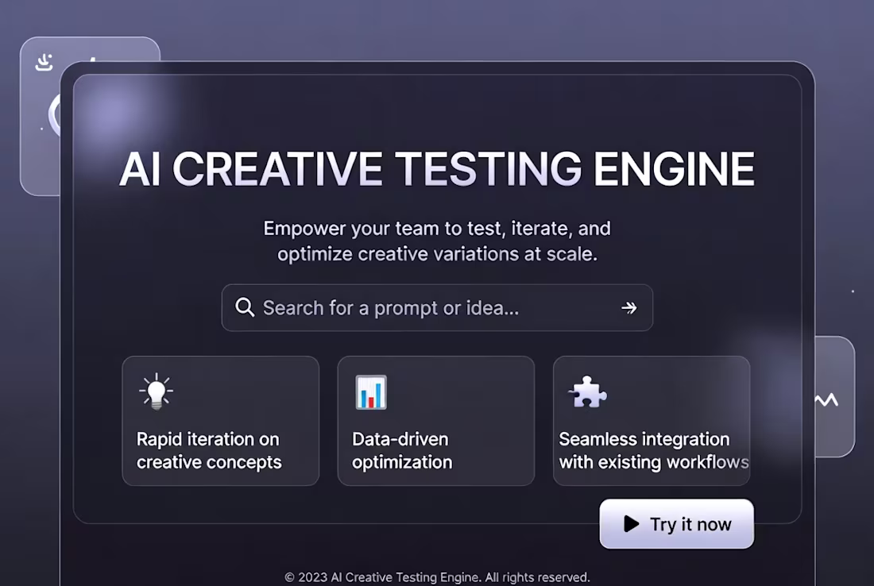874x586 pixels.
Task: Click the play triangle inside the Try it now button
Action: point(632,524)
